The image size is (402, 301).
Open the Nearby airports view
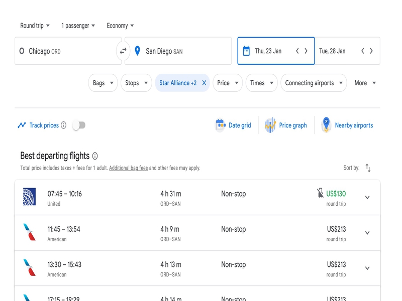(347, 125)
